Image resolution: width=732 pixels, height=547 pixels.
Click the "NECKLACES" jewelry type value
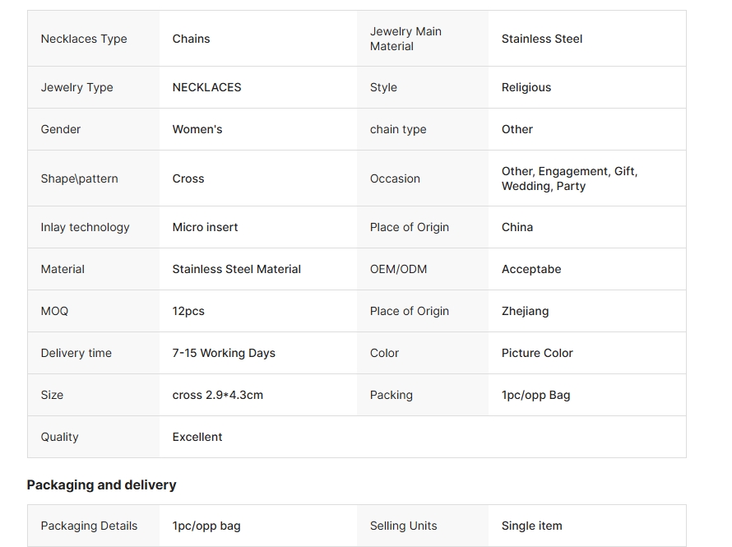coord(206,87)
